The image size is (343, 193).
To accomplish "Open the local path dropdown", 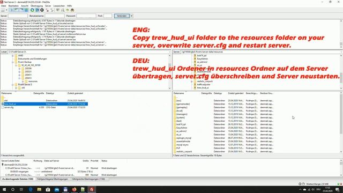I will coord(170,52).
